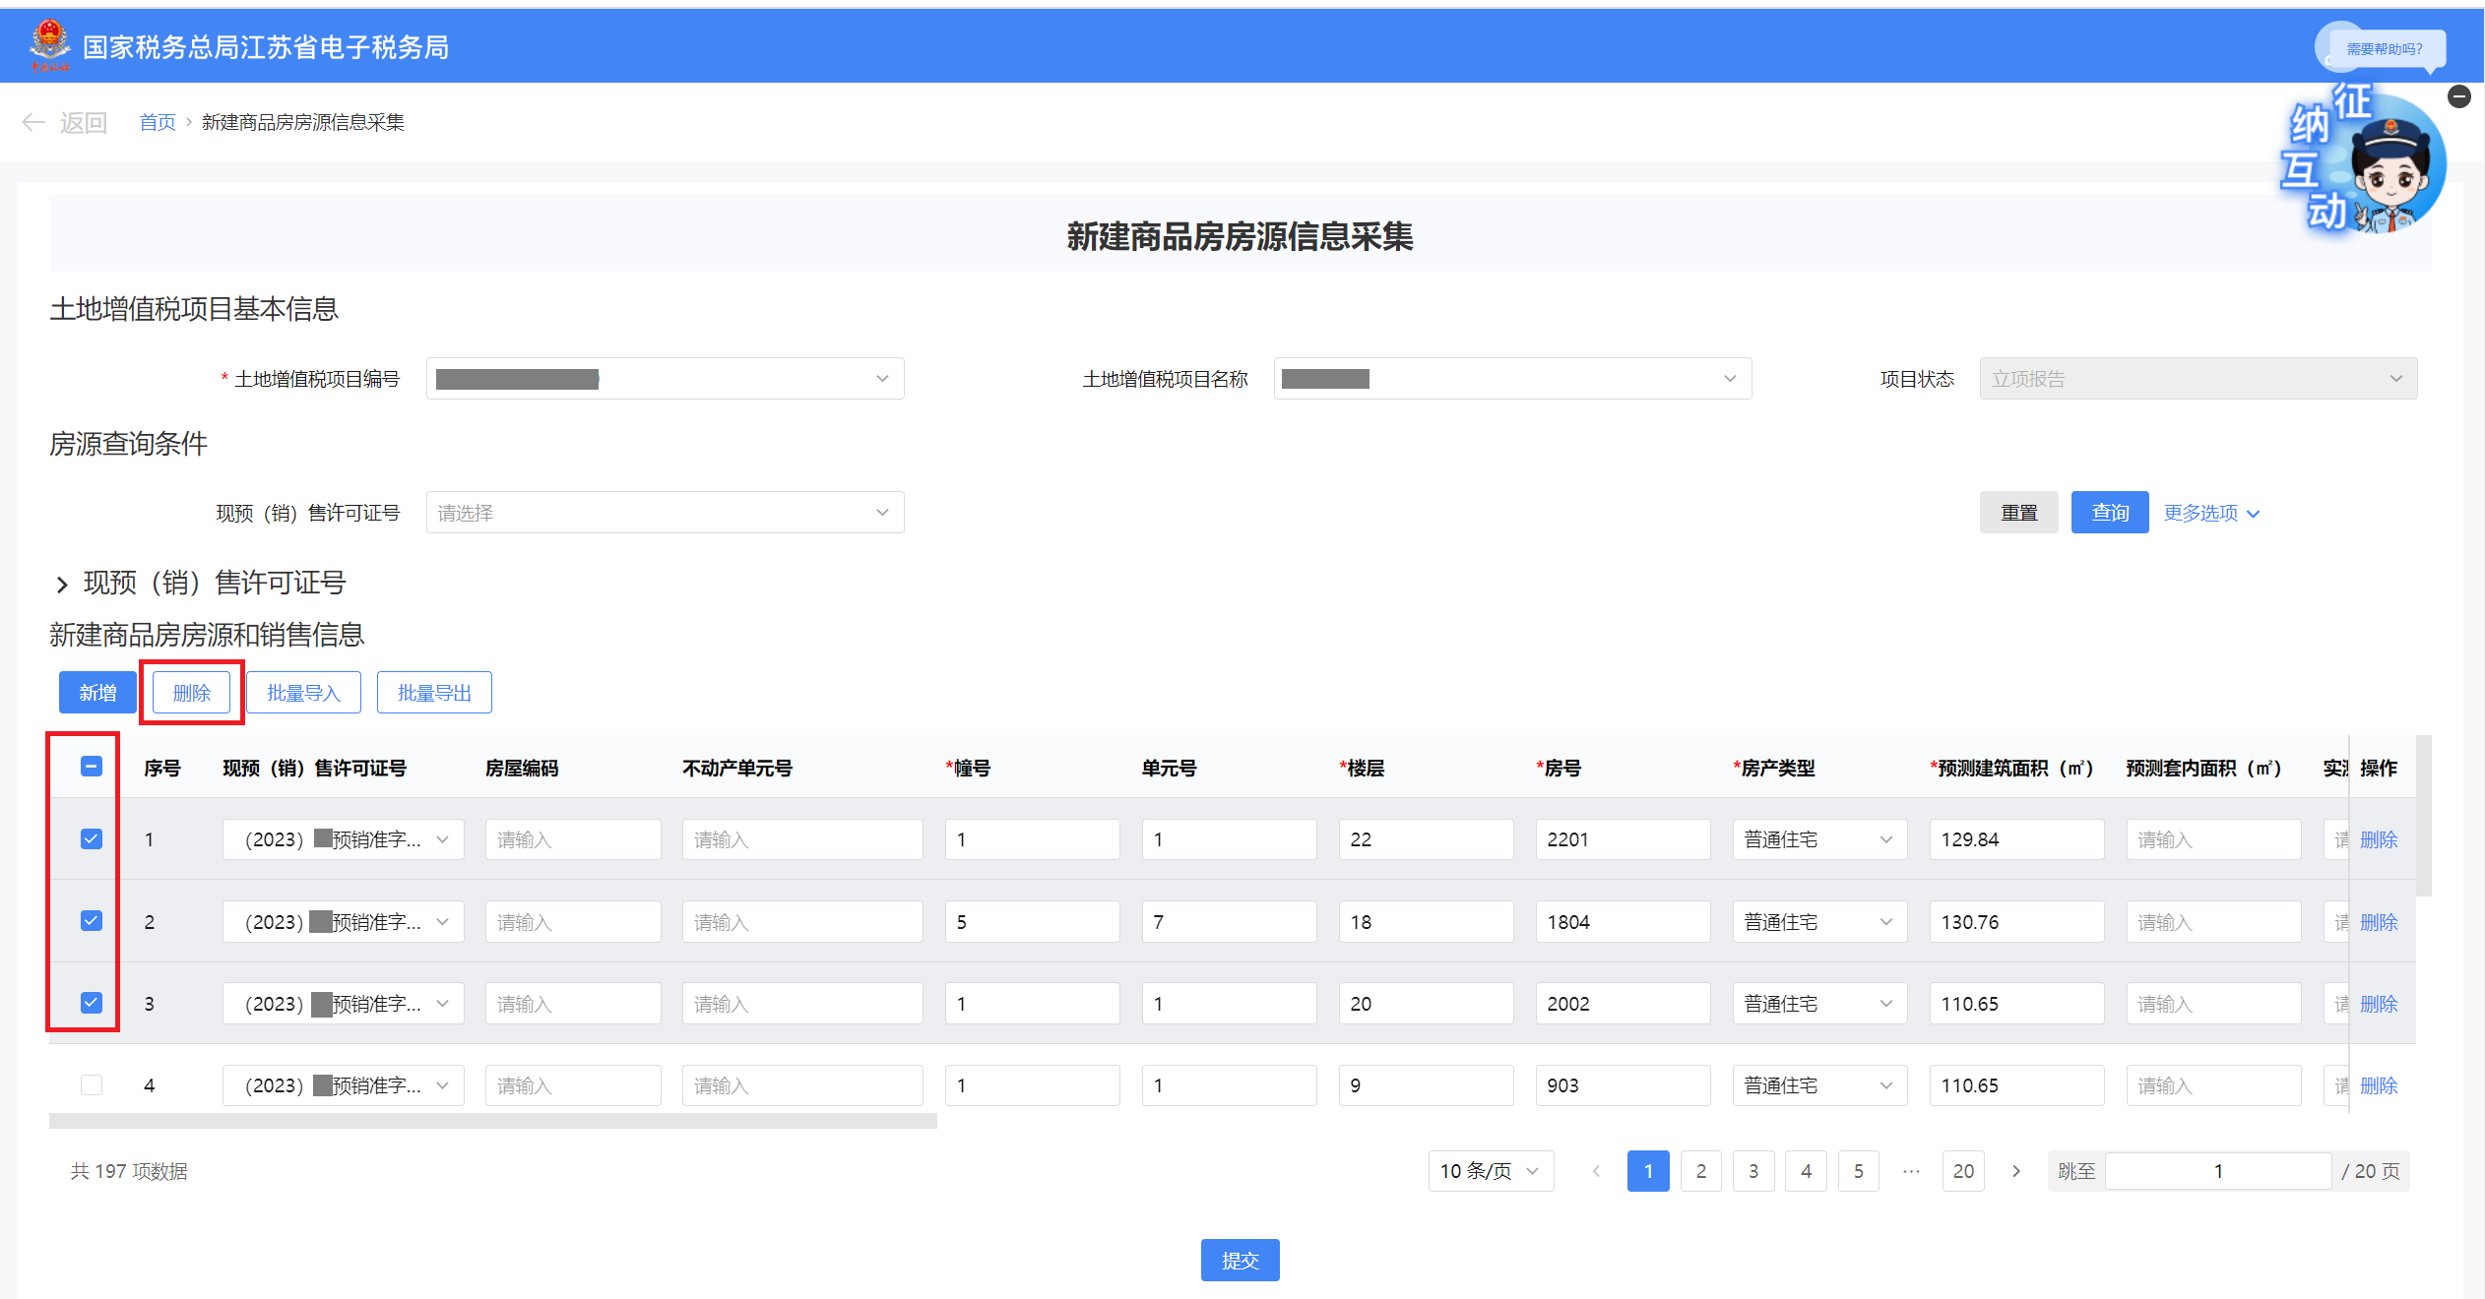Click the blue 查询 button
Viewport: 2485px width, 1299px height.
[x=2109, y=513]
